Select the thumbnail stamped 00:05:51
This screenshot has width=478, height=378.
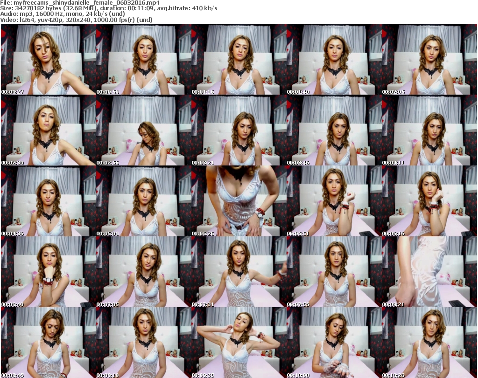tap(334, 201)
